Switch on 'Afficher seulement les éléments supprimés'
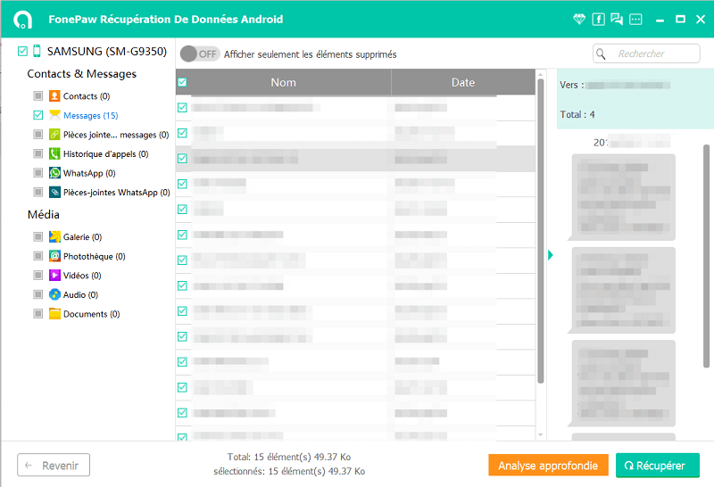This screenshot has width=714, height=487. (x=200, y=54)
